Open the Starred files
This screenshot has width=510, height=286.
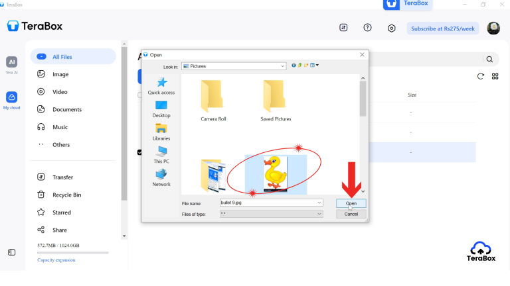[62, 213]
